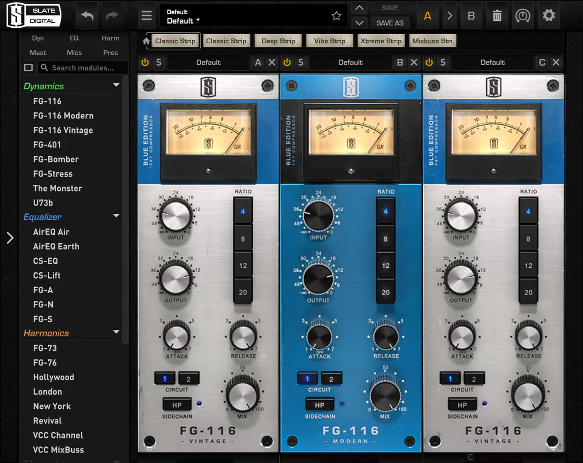Open the settings gear icon
This screenshot has height=463, width=583.
click(x=549, y=15)
